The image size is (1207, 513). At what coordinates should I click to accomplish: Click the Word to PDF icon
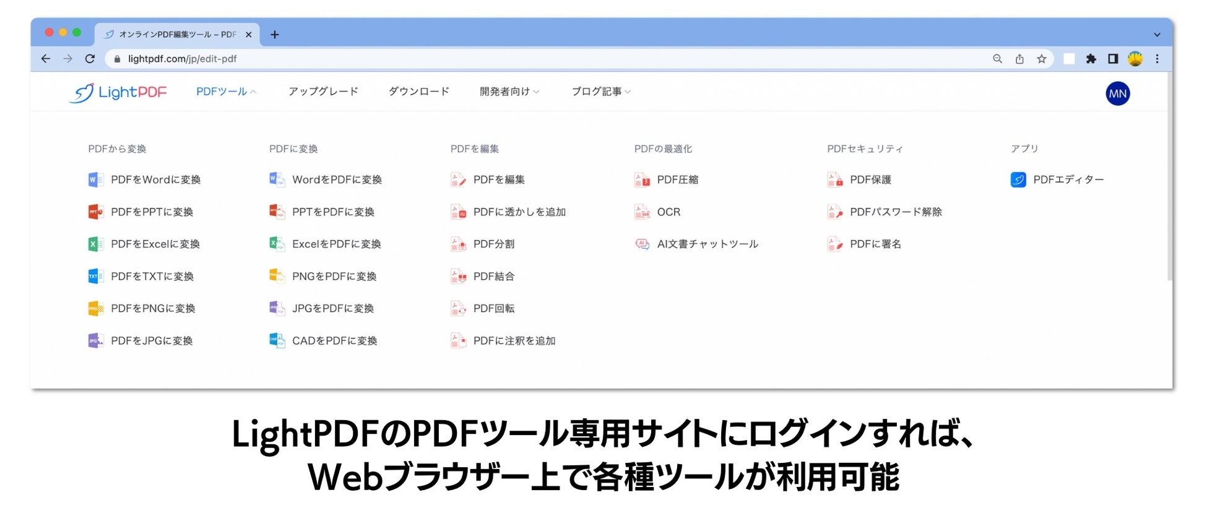(277, 180)
